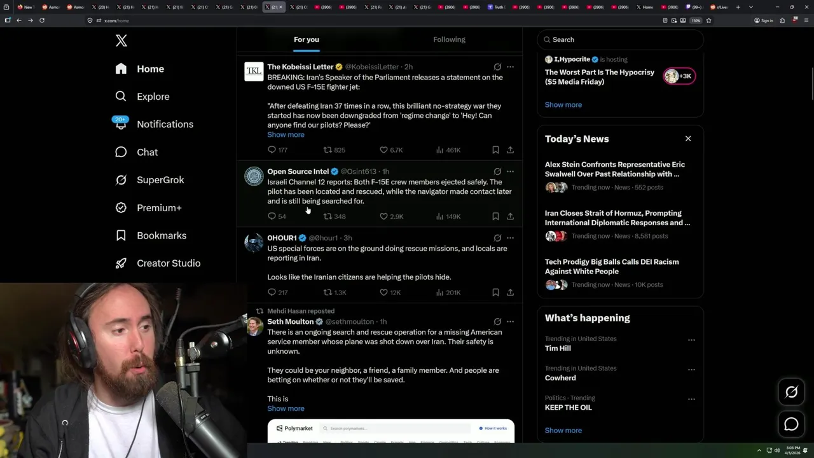The height and width of the screenshot is (458, 814).
Task: Open floating messages chat button
Action: tap(791, 424)
